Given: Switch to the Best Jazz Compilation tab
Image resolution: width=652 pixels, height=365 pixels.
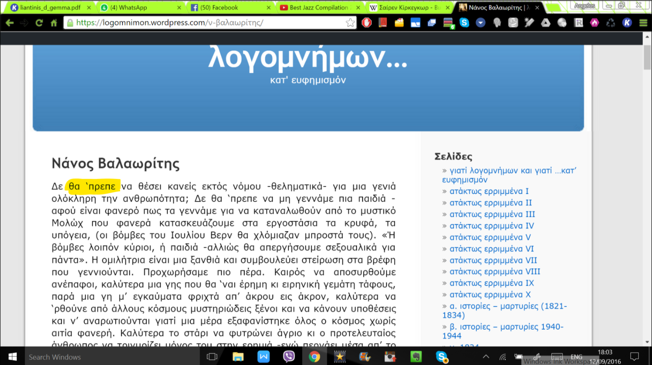Looking at the screenshot, I should pos(319,8).
